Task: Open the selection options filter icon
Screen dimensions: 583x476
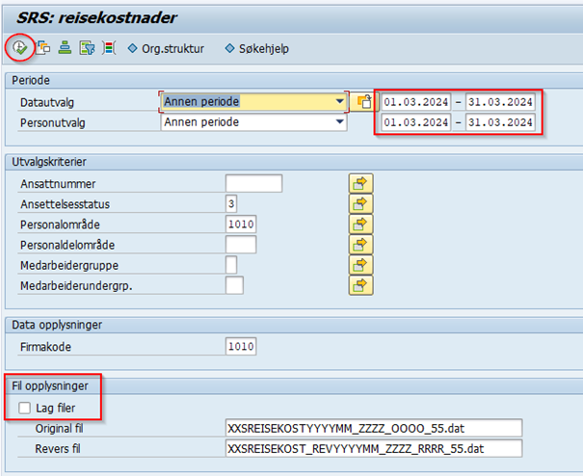Action: click(87, 48)
